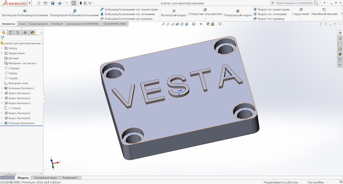Click the Hole Wizard tool (Отверстие под крепеж)
Screen dimensions: 343x184
[205, 12]
